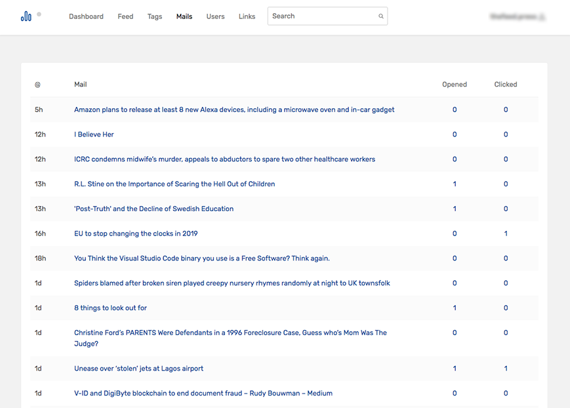The image size is (570, 408).
Task: Select the Mails nav item
Action: pyautogui.click(x=184, y=16)
